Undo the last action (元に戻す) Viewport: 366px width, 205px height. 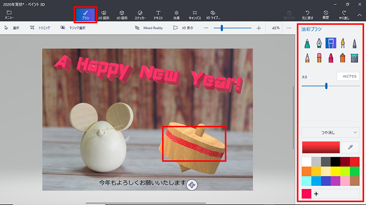[x=307, y=15]
